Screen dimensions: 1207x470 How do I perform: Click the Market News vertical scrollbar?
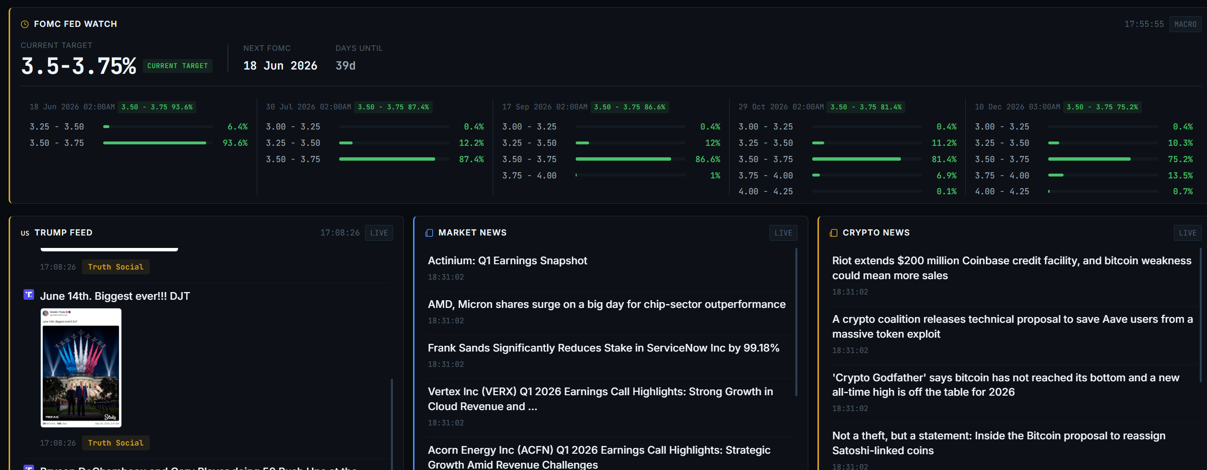tap(796, 322)
